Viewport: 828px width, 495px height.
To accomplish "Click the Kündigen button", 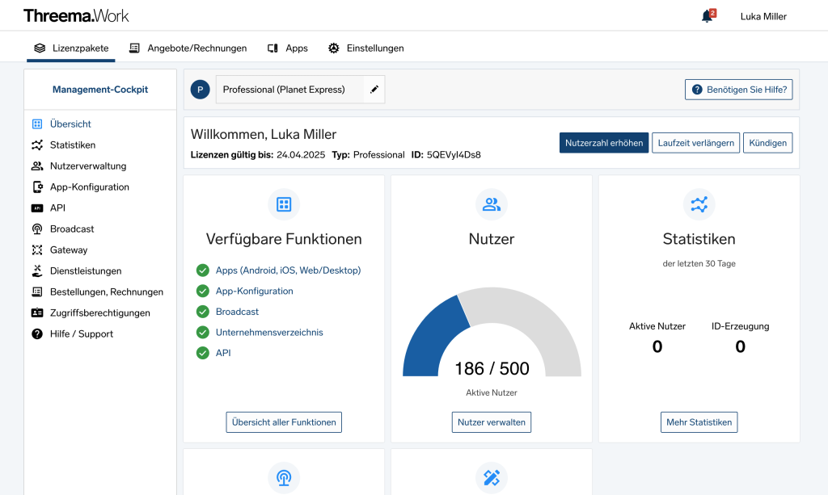I will point(768,143).
